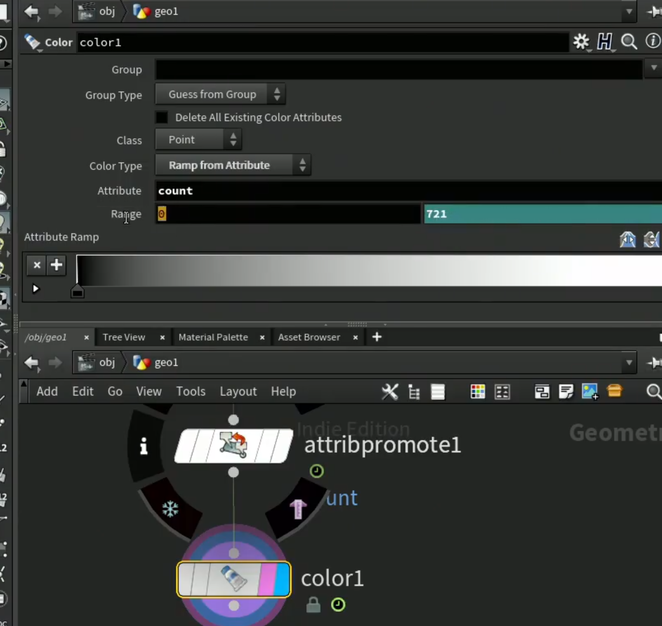
Task: Open node info icon in parameter header
Action: coord(653,41)
